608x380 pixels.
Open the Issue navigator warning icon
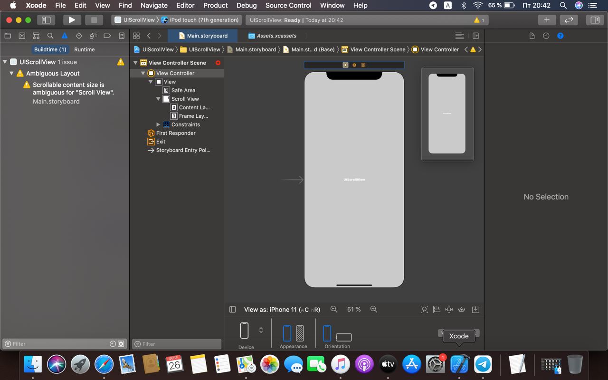[x=65, y=36]
